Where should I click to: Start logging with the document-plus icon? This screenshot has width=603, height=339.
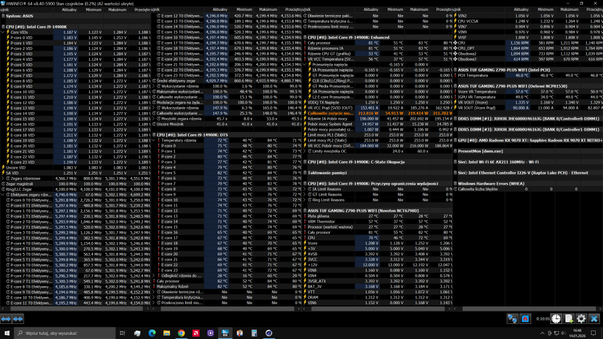pyautogui.click(x=569, y=319)
